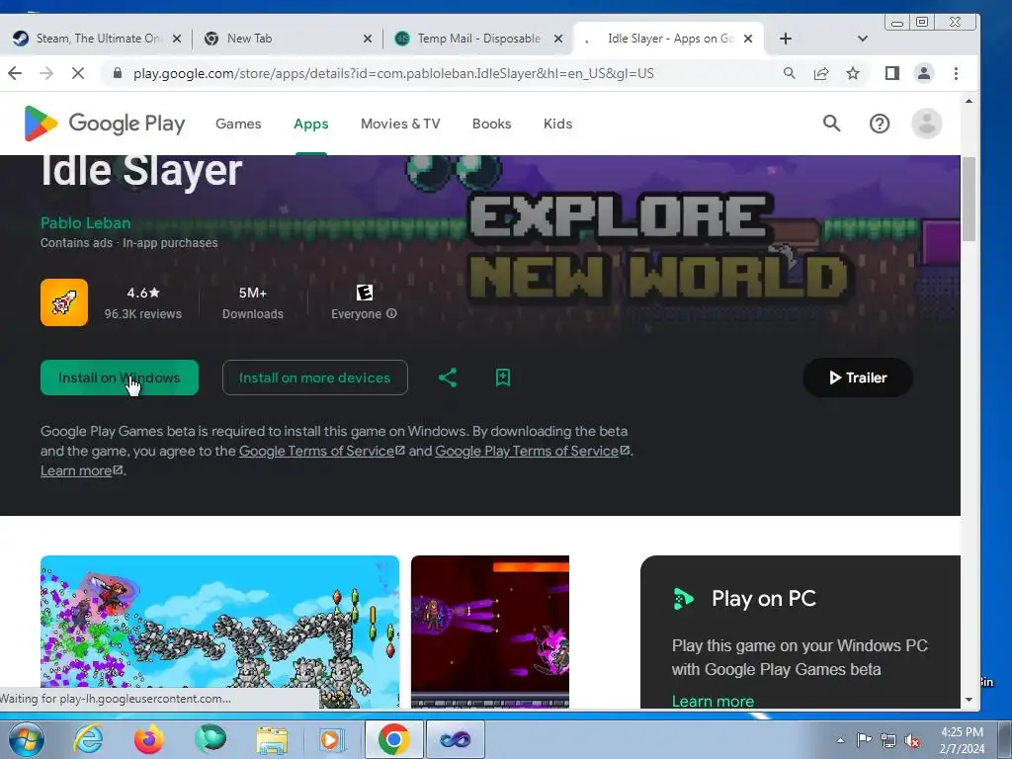
Task: Switch to the Temp Mail tab
Action: (477, 39)
